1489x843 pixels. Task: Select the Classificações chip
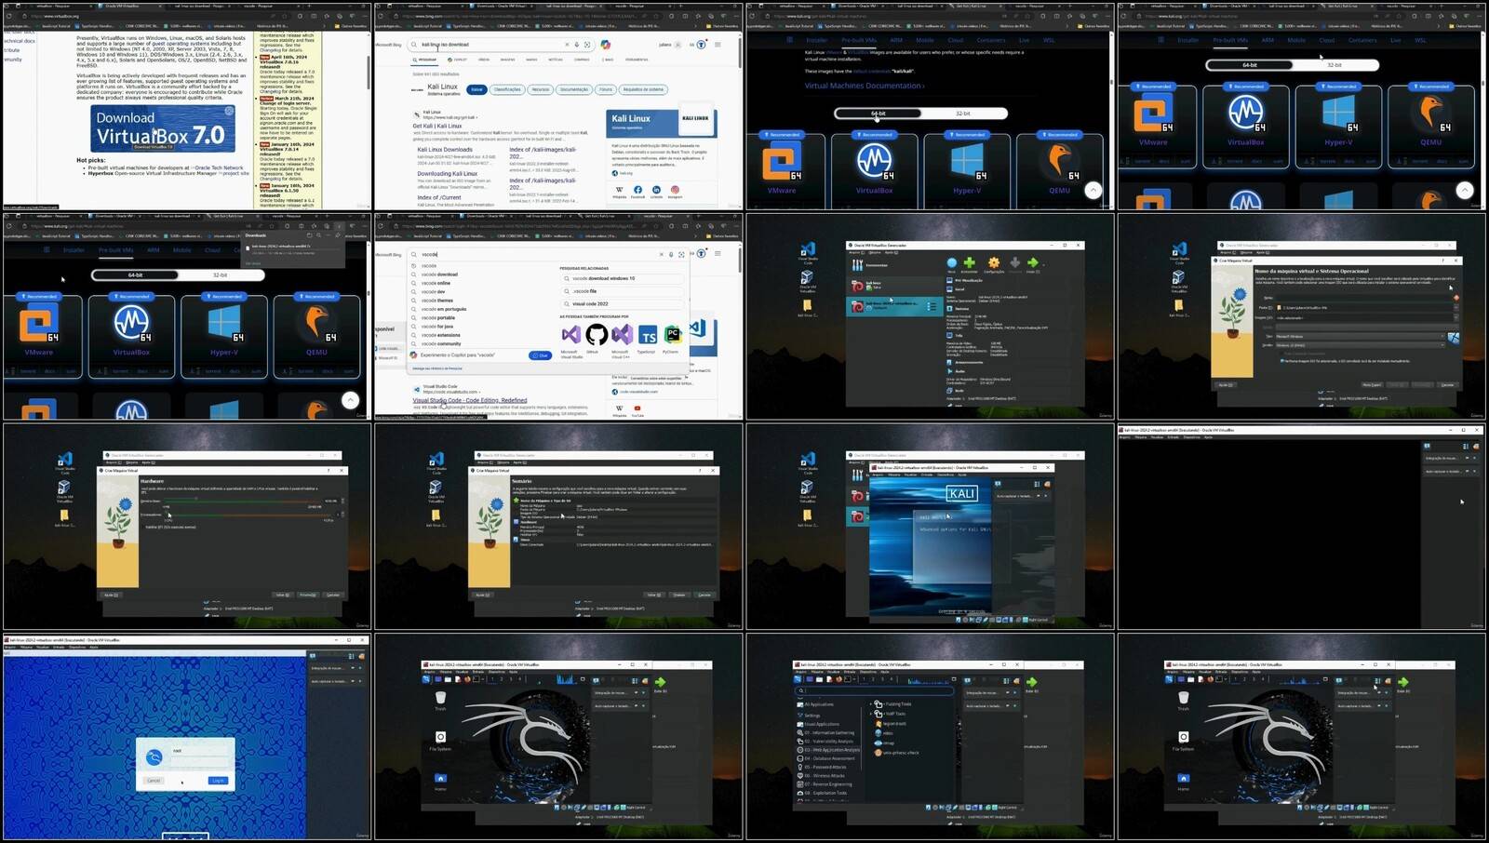tap(507, 89)
